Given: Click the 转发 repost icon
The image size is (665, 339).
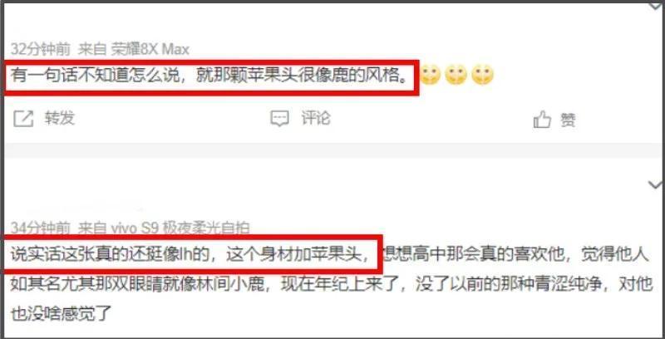Looking at the screenshot, I should coord(23,118).
